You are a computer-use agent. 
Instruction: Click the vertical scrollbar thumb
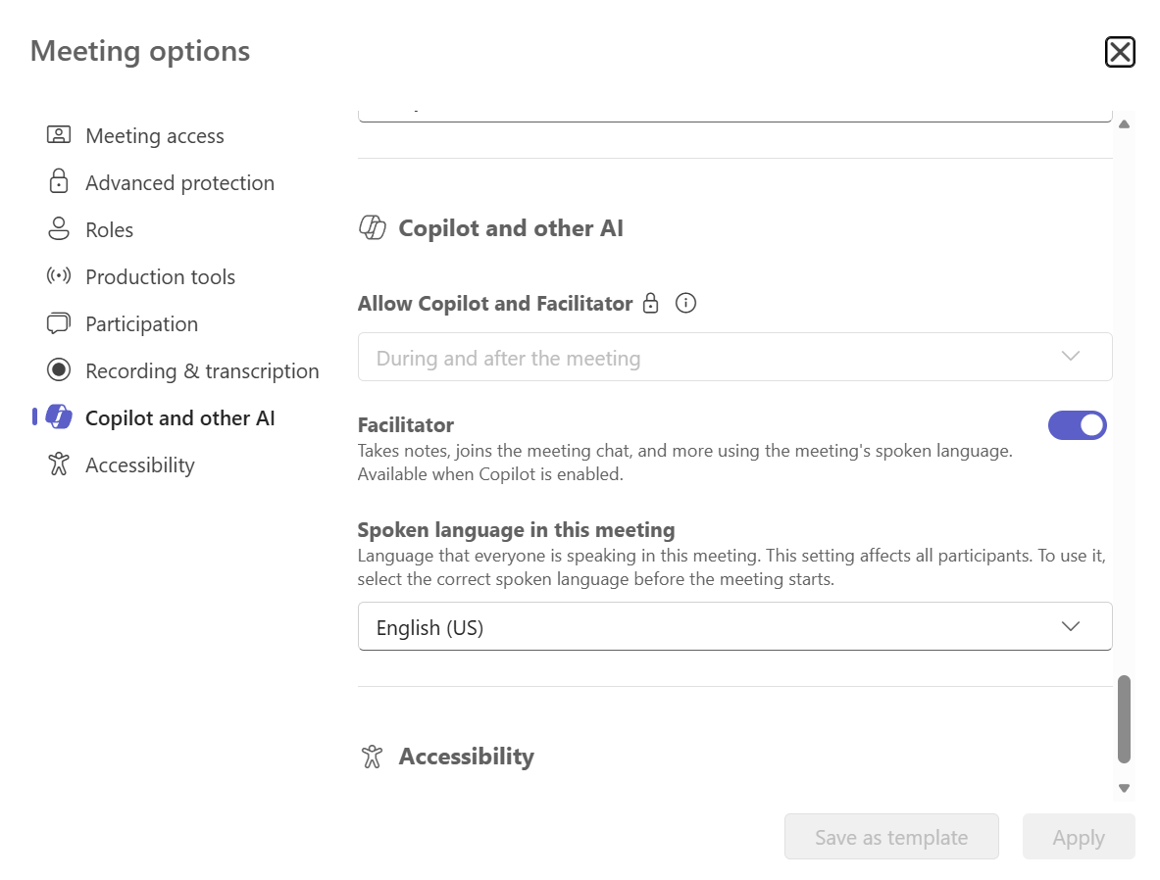point(1124,718)
